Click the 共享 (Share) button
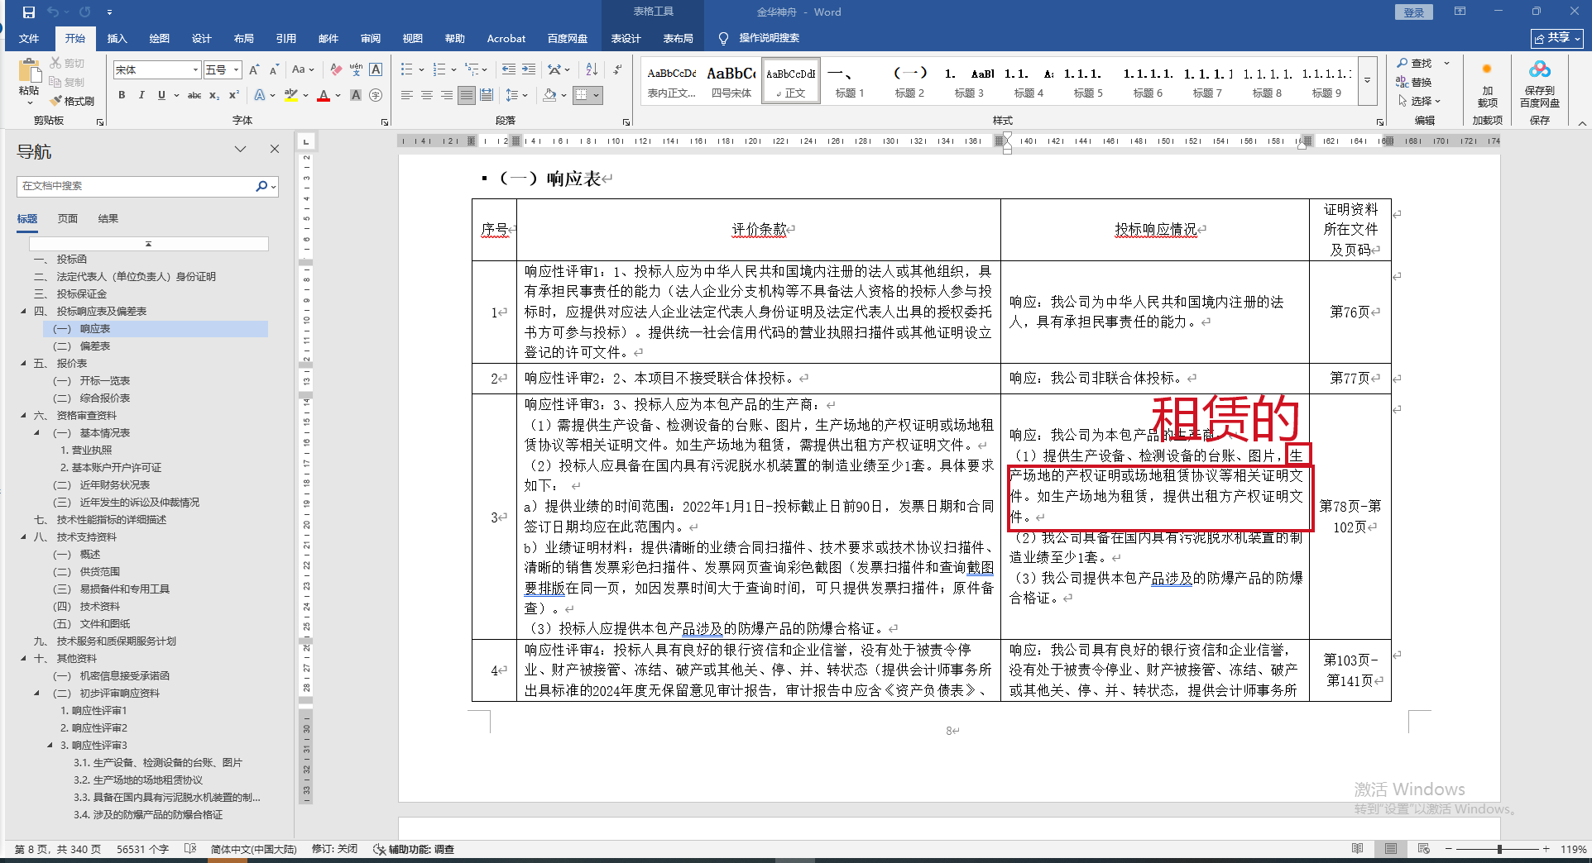 tap(1557, 38)
